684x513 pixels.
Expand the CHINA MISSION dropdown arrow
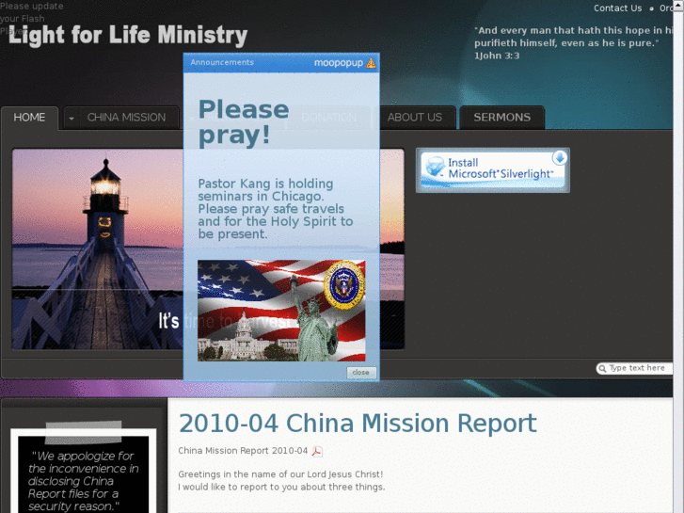(x=72, y=118)
